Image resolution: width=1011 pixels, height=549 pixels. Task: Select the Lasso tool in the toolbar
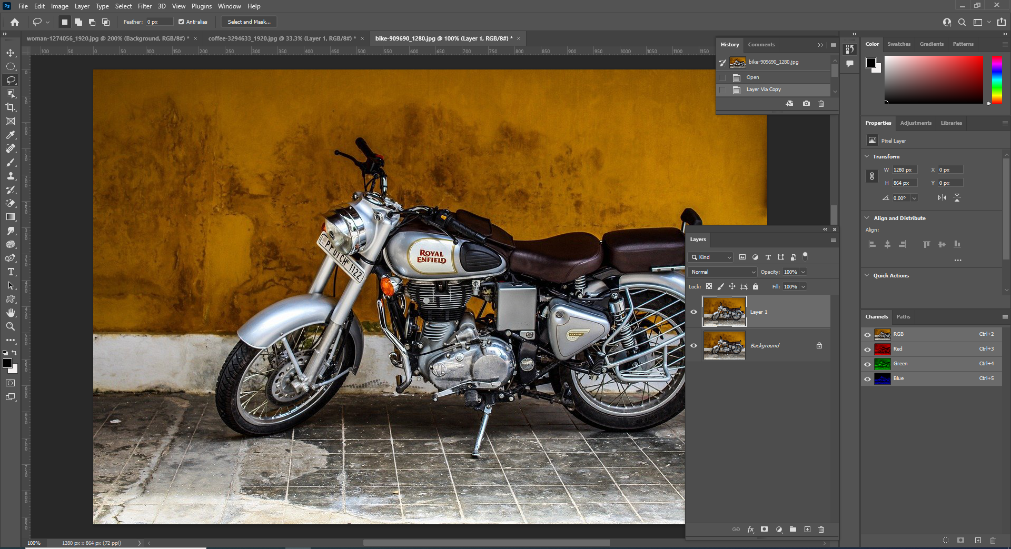pyautogui.click(x=11, y=80)
